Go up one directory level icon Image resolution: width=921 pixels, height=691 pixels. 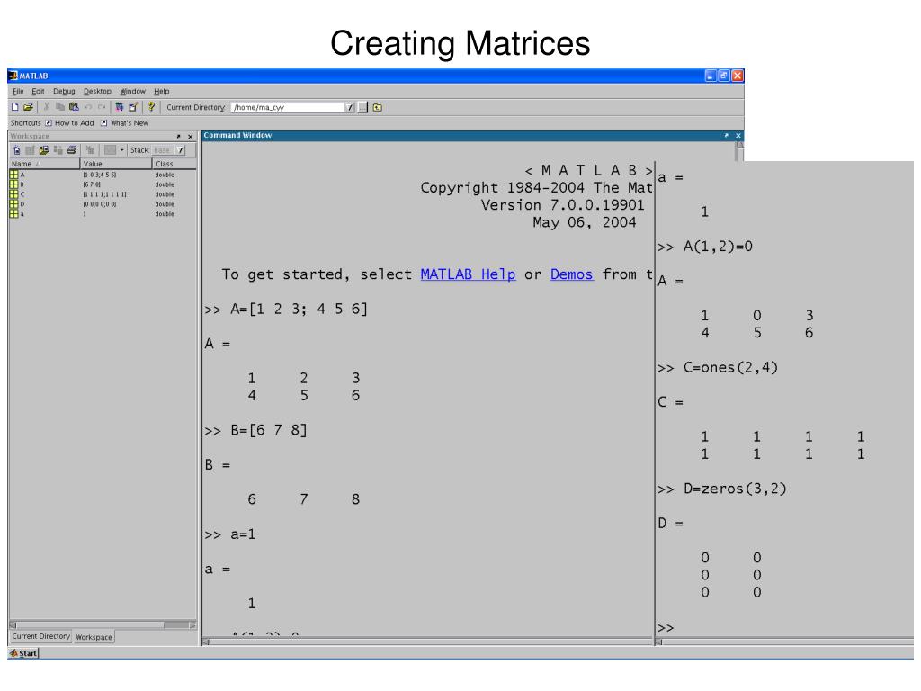378,108
